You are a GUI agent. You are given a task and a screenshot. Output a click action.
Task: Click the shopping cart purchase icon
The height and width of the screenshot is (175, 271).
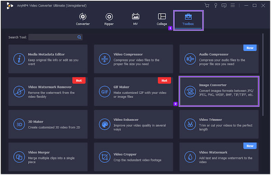[207, 5]
